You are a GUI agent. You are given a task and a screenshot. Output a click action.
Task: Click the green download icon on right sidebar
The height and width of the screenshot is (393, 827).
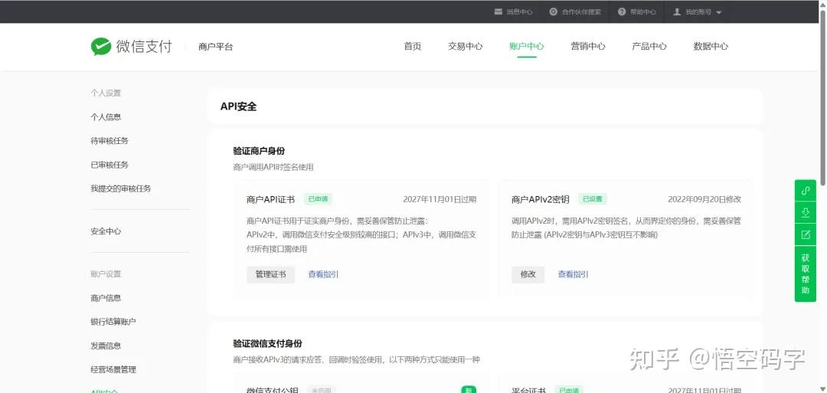point(806,212)
